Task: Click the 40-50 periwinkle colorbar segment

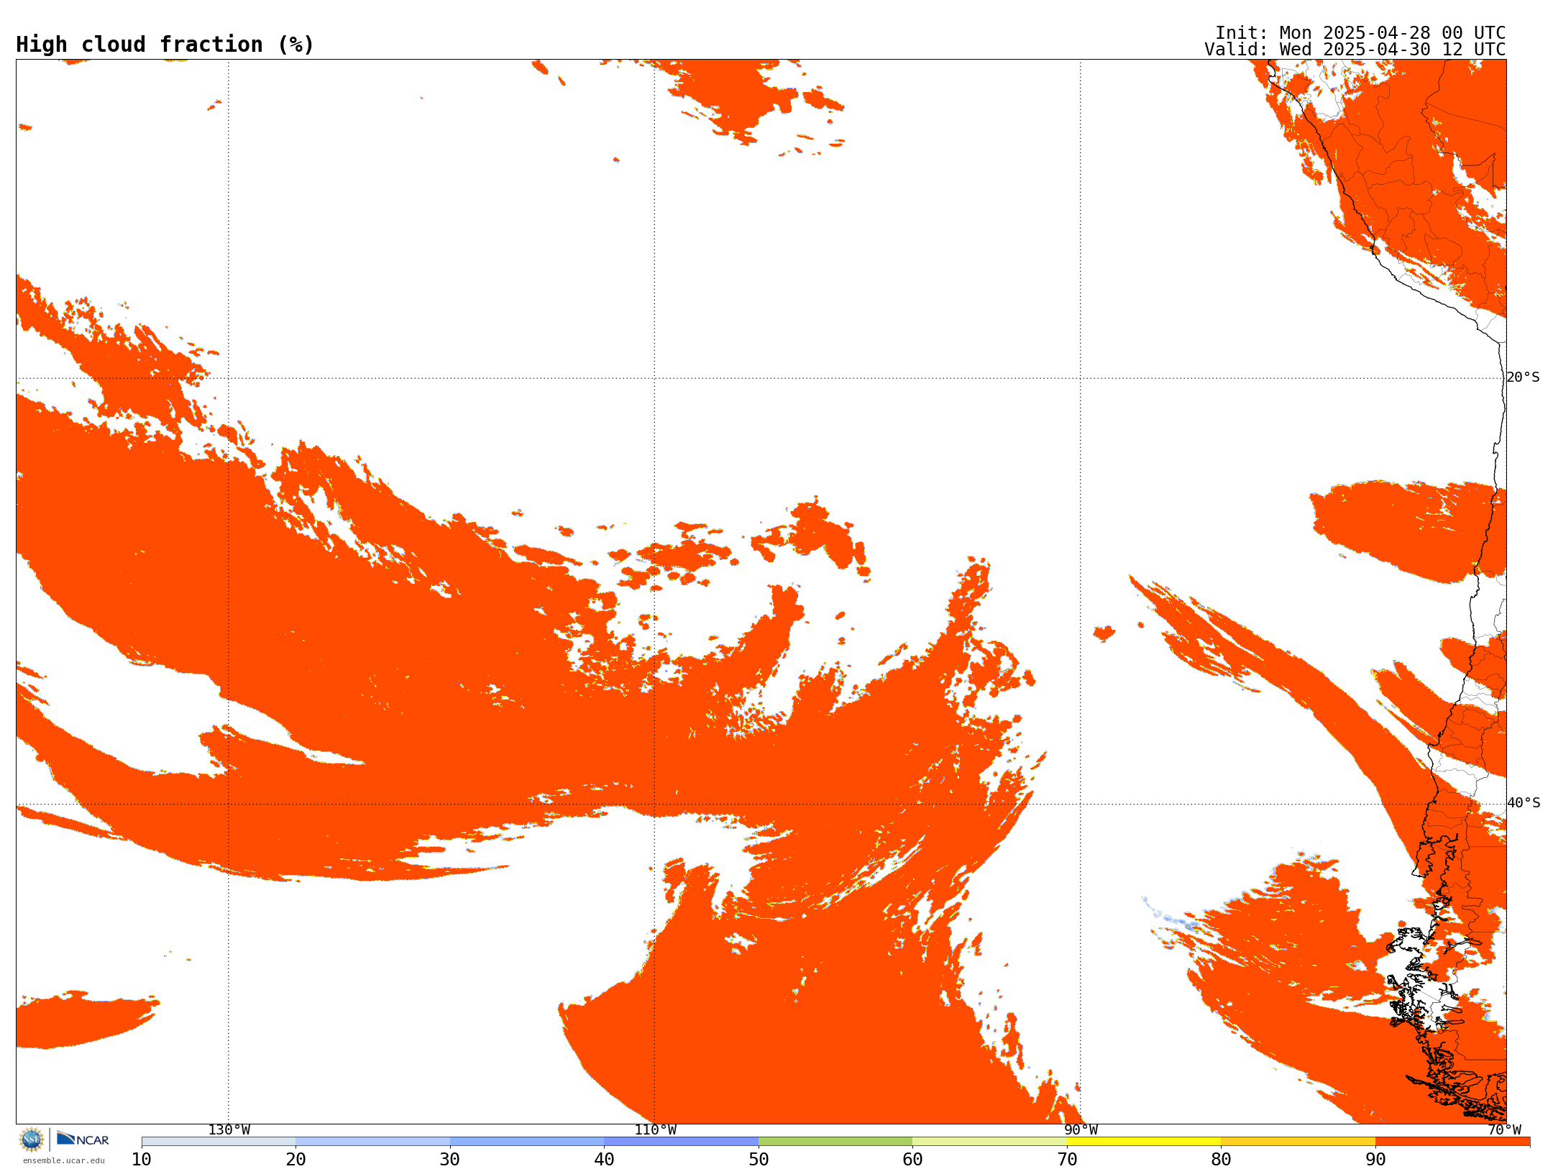Action: pos(681,1142)
